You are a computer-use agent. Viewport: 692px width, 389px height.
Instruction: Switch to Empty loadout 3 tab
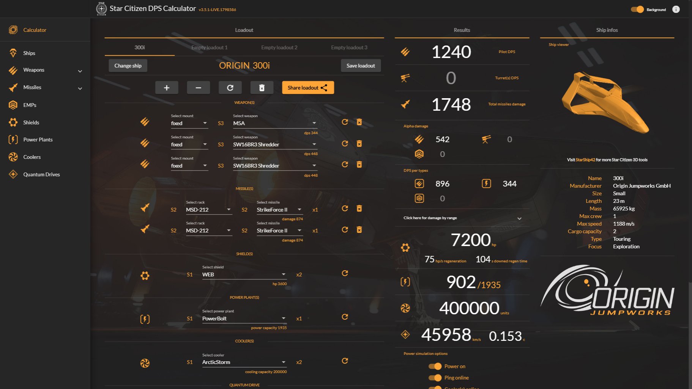coord(349,47)
